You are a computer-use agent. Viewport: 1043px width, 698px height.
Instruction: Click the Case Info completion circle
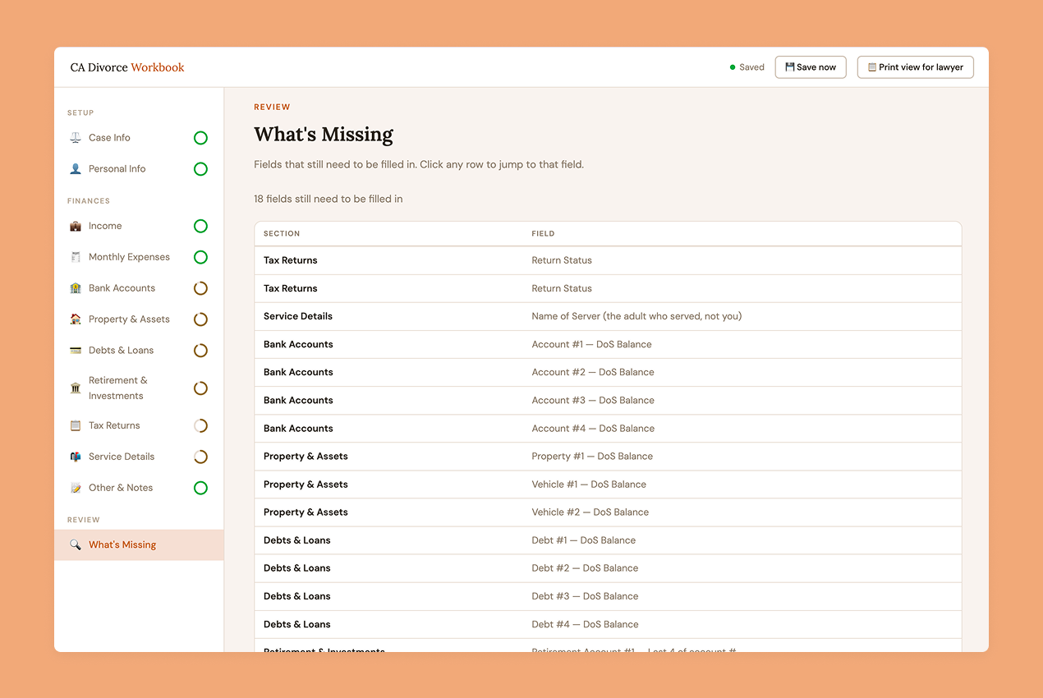200,138
